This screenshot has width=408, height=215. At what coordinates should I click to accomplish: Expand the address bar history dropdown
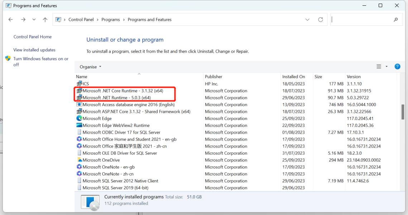307,19
